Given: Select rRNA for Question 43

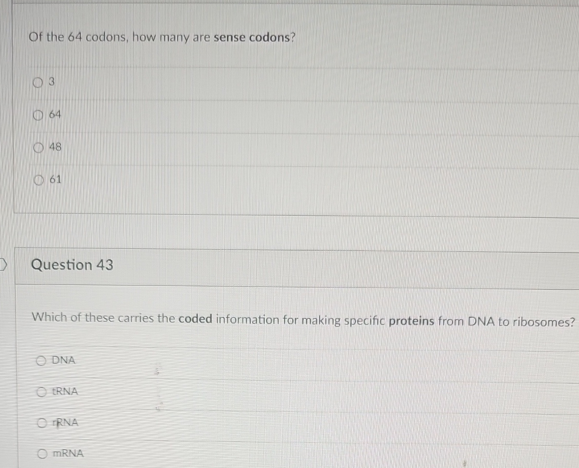Looking at the screenshot, I should [41, 422].
